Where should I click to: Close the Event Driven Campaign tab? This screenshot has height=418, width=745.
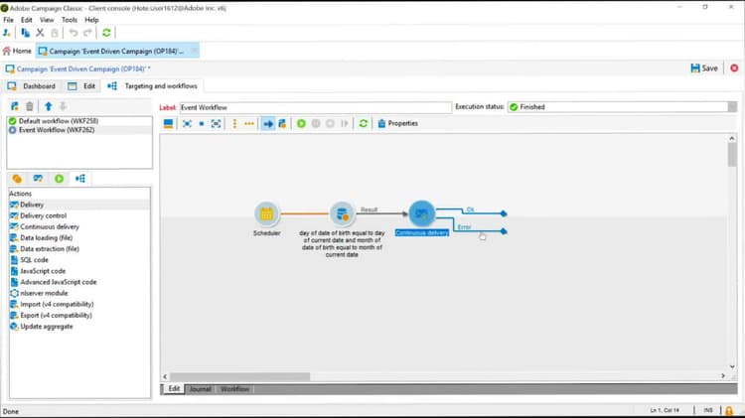click(194, 51)
